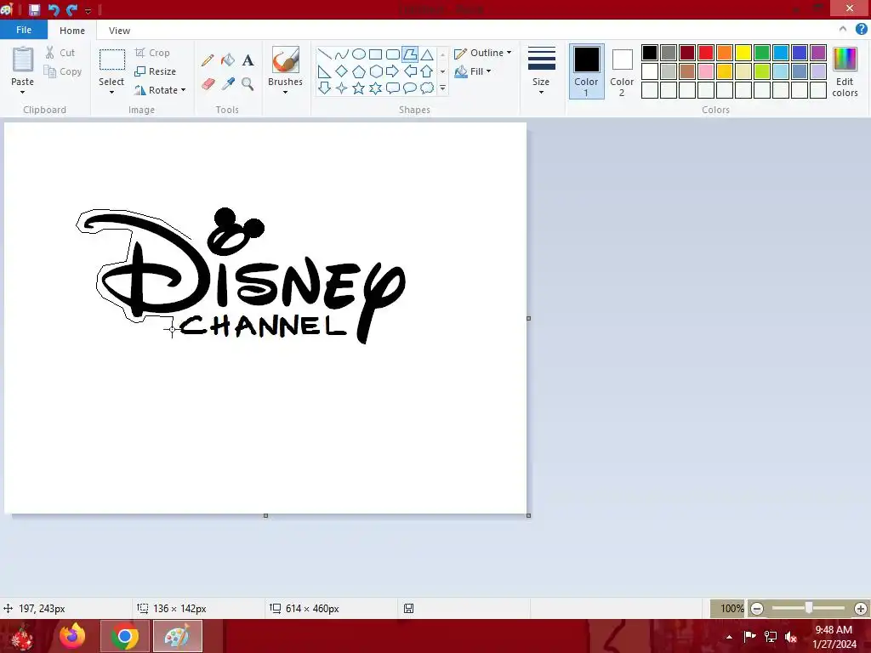Choose the Five-point star shape
The image size is (871, 653).
click(x=359, y=88)
